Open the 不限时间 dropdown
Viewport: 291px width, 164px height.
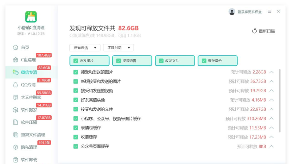[118, 48]
